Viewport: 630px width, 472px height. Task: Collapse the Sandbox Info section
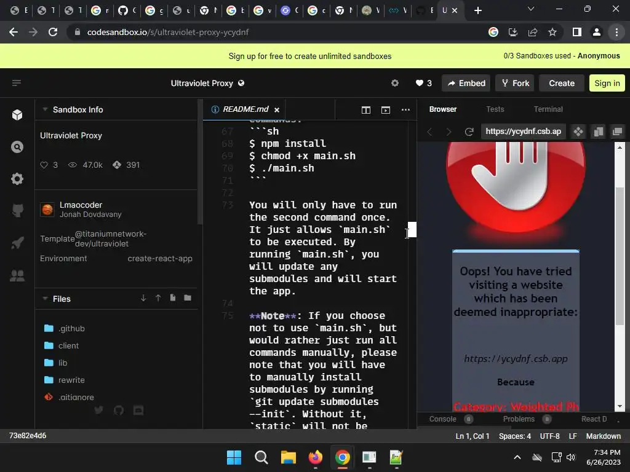pos(45,109)
